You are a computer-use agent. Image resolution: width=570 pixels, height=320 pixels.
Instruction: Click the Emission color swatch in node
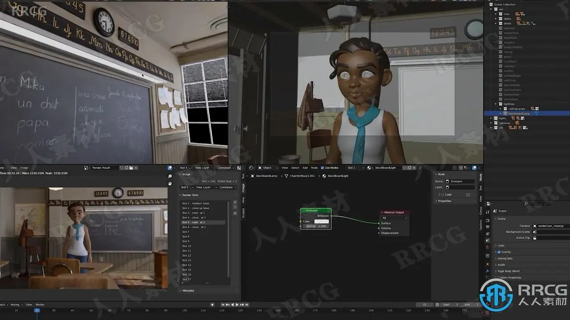point(322,221)
